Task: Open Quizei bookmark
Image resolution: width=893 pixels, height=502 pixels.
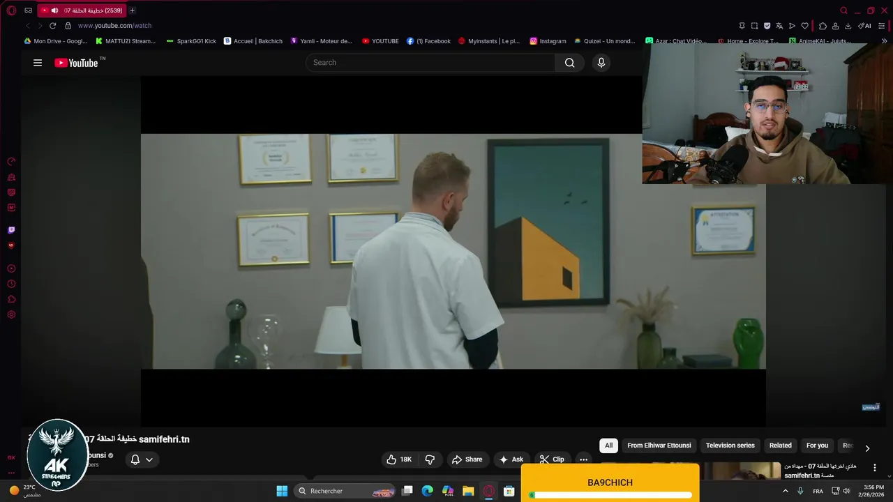Action: coord(604,41)
